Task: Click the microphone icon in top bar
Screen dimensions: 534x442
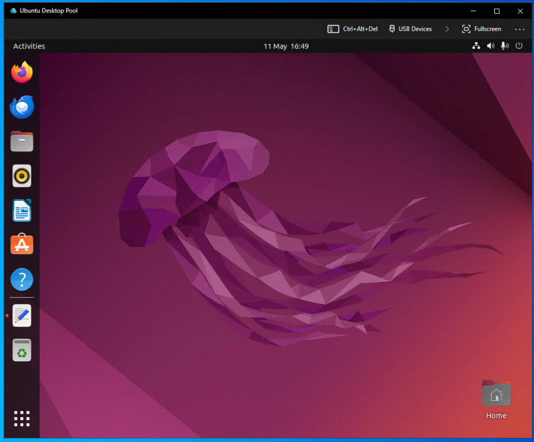Action: click(x=505, y=46)
